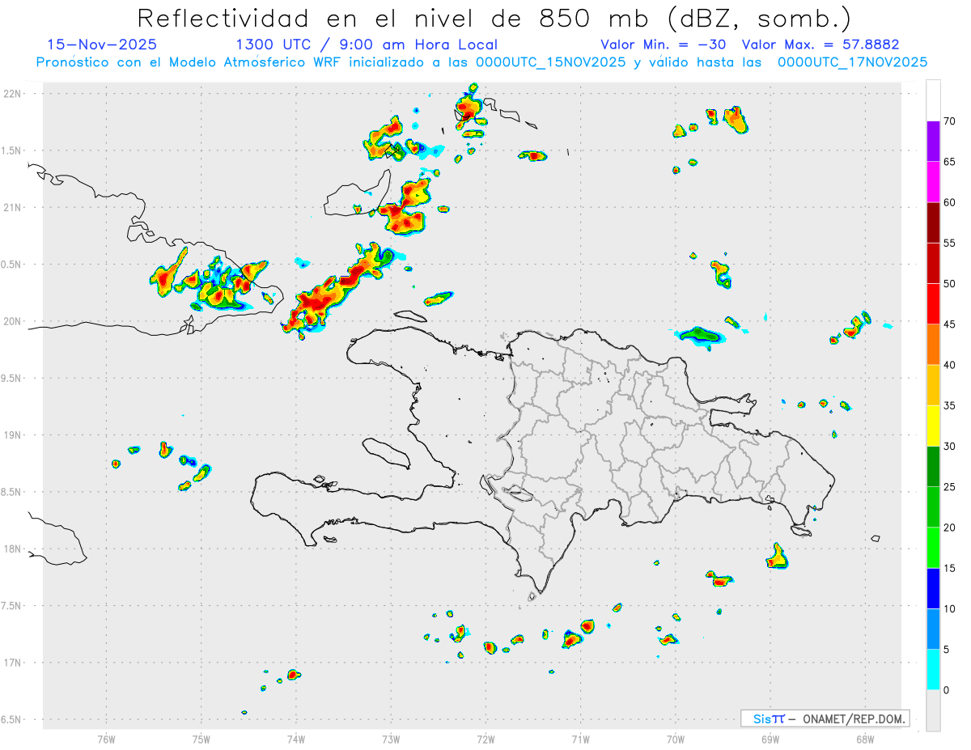This screenshot has height=750, width=971.
Task: Click the '73W' longitude axis label
Action: 391,739
